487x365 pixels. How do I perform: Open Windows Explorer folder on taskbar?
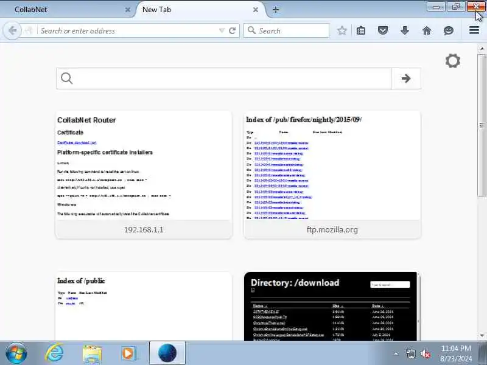pyautogui.click(x=92, y=353)
